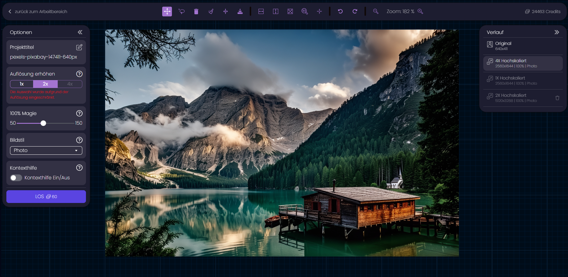The image size is (568, 277).
Task: Fit the image to width
Action: (x=261, y=12)
